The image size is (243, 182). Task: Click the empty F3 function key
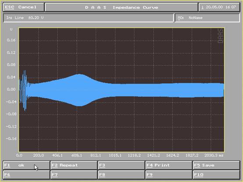(x=121, y=165)
